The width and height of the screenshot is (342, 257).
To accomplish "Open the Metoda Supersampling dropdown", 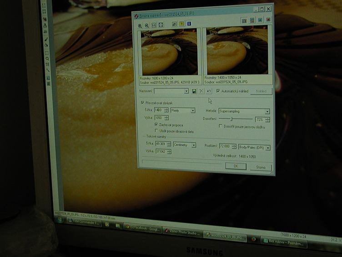I will 267,112.
